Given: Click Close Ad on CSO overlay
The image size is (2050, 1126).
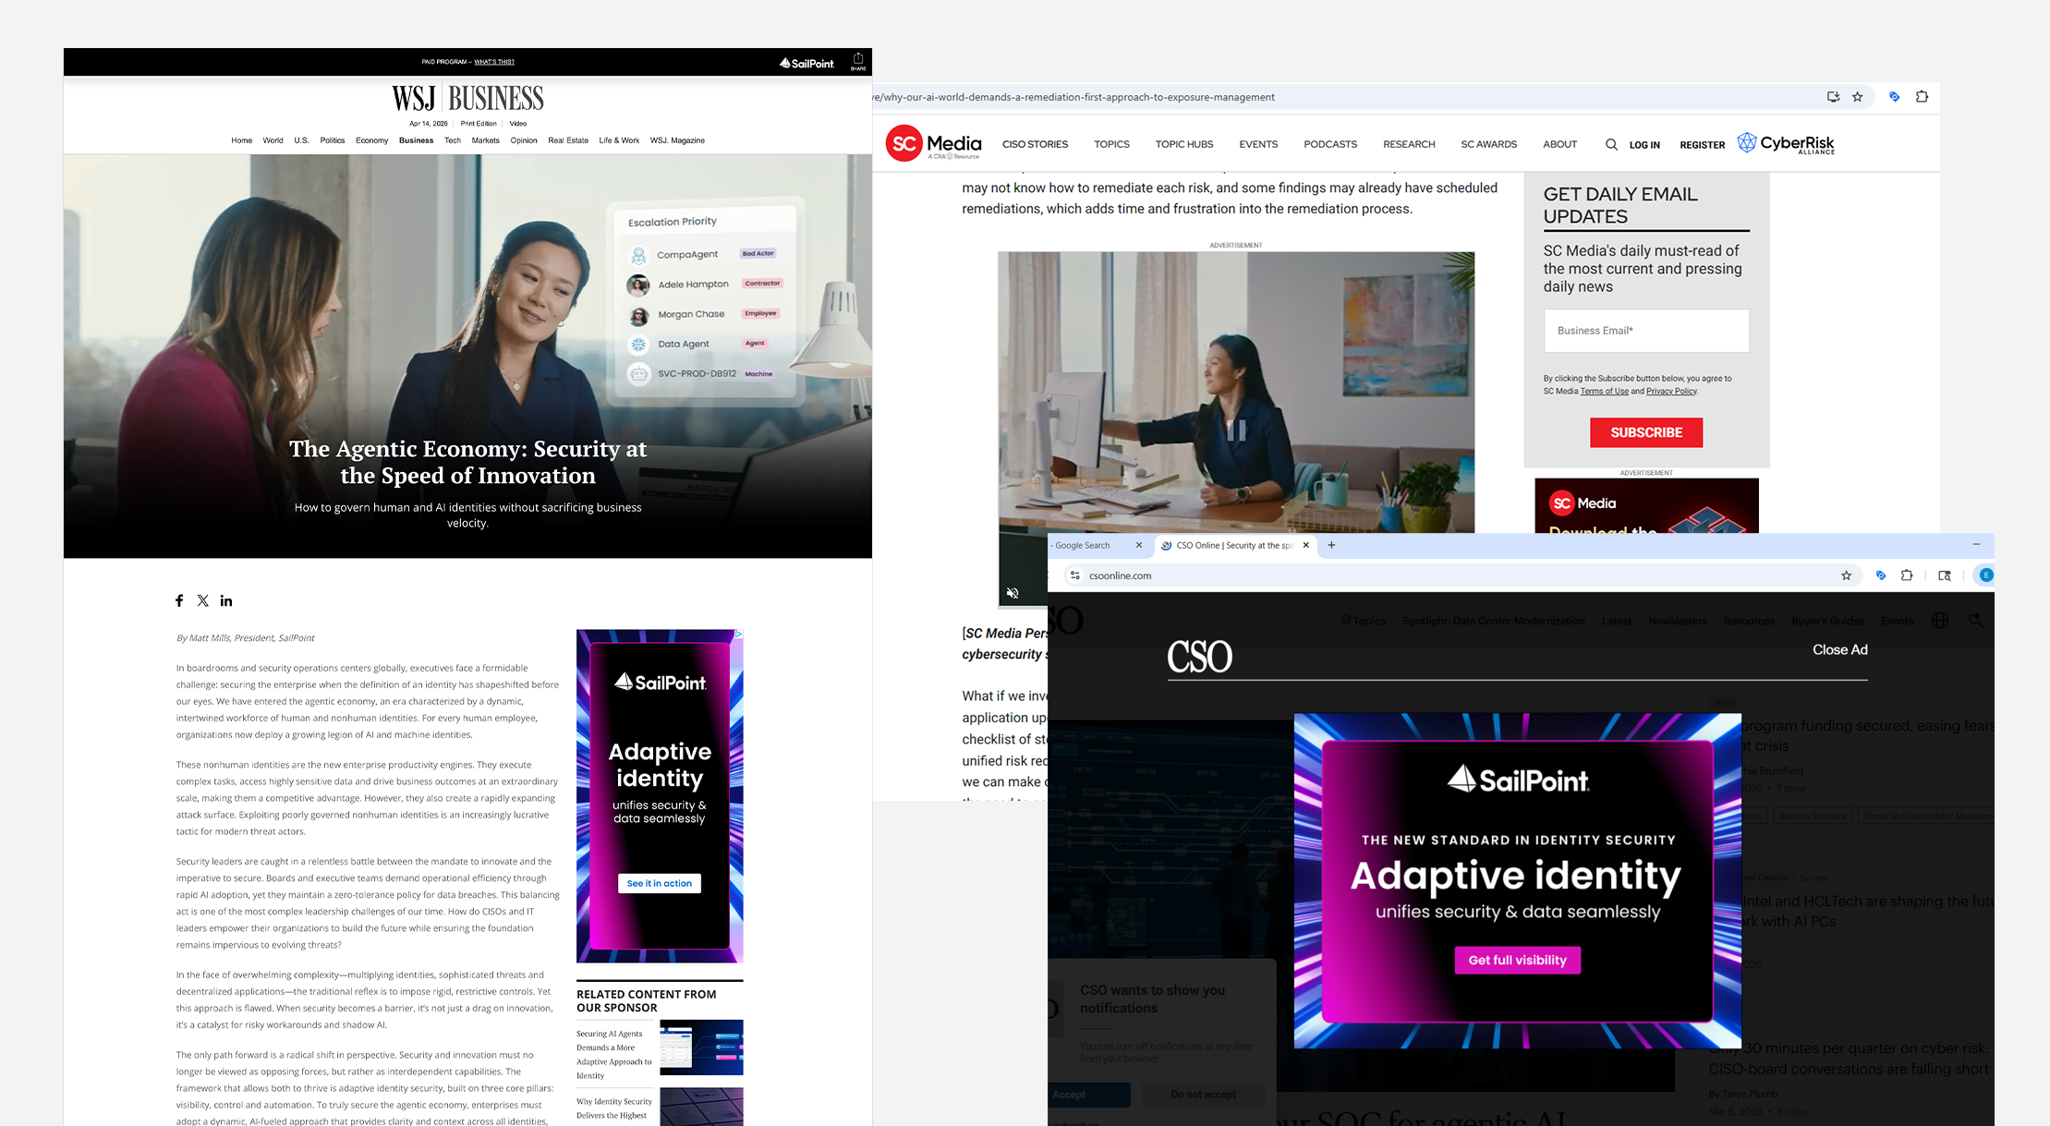Looking at the screenshot, I should point(1839,649).
